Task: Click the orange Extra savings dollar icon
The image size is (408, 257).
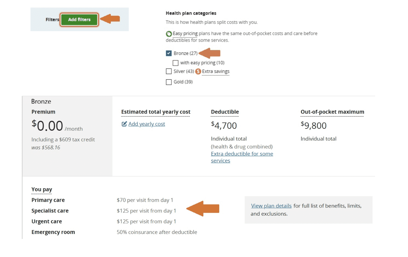Action: click(x=198, y=72)
